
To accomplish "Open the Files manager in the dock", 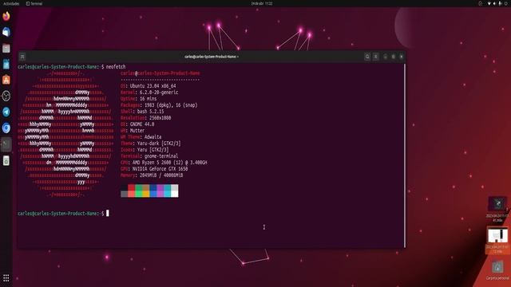I will coord(6,48).
